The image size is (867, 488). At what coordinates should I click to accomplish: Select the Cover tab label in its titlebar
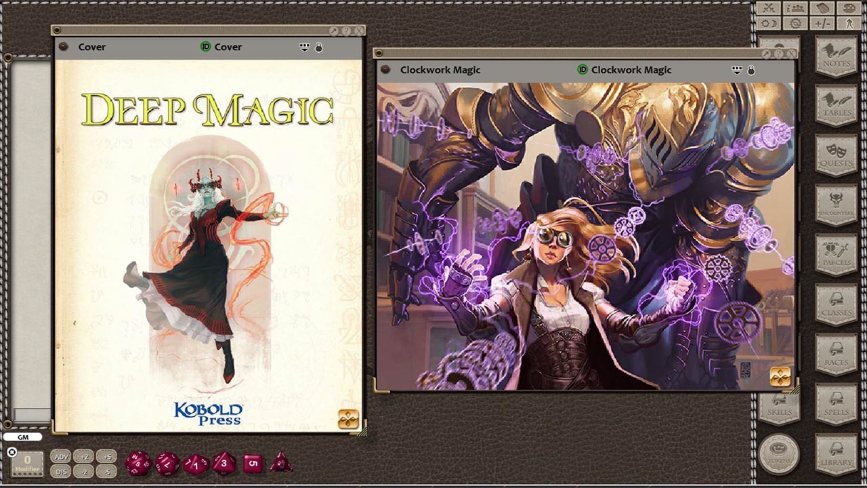pos(92,47)
